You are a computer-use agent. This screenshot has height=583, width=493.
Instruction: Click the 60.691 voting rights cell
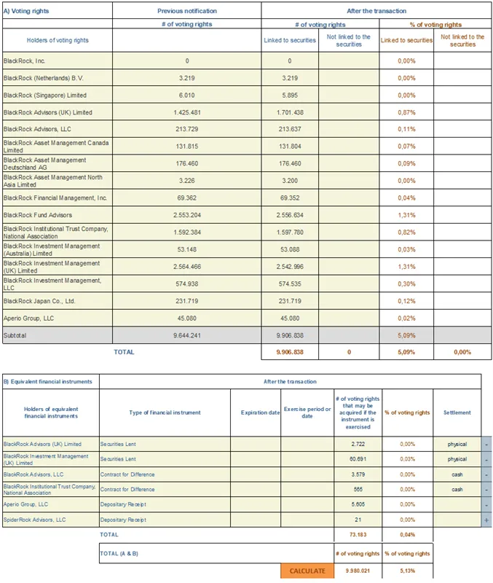coord(358,459)
